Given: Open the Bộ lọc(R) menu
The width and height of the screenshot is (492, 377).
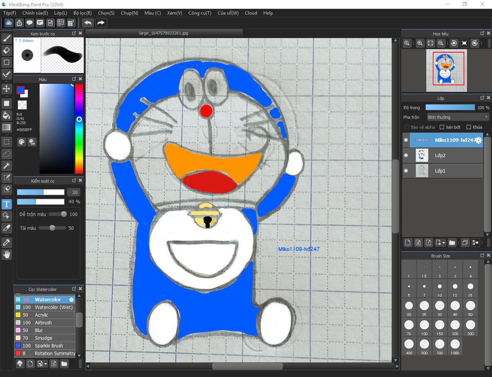Looking at the screenshot, I should coord(83,13).
